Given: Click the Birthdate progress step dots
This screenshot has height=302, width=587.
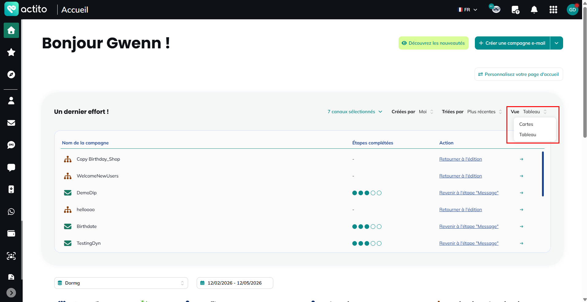Looking at the screenshot, I should pyautogui.click(x=367, y=226).
